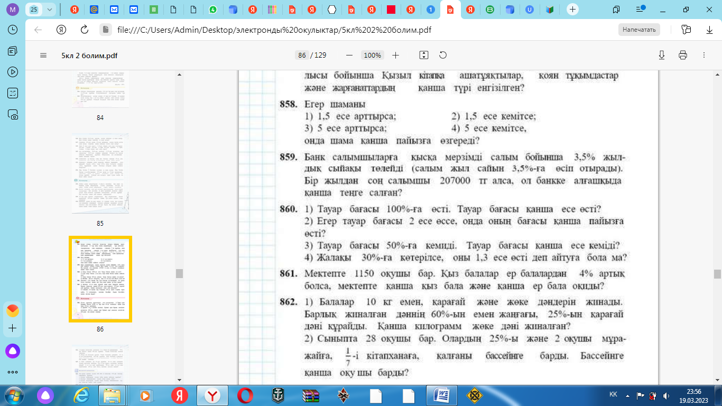Open PDF viewer more options menu
Screen dimensions: 722x406
pyautogui.click(x=704, y=56)
